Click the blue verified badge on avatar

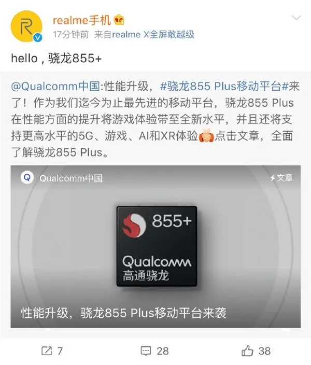37,37
